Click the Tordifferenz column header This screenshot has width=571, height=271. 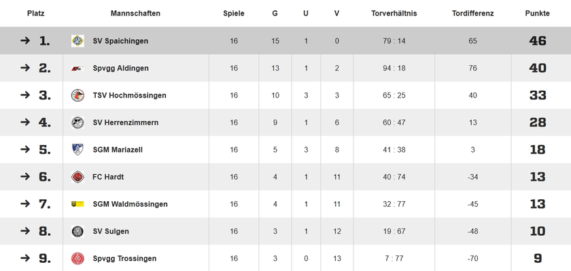472,14
